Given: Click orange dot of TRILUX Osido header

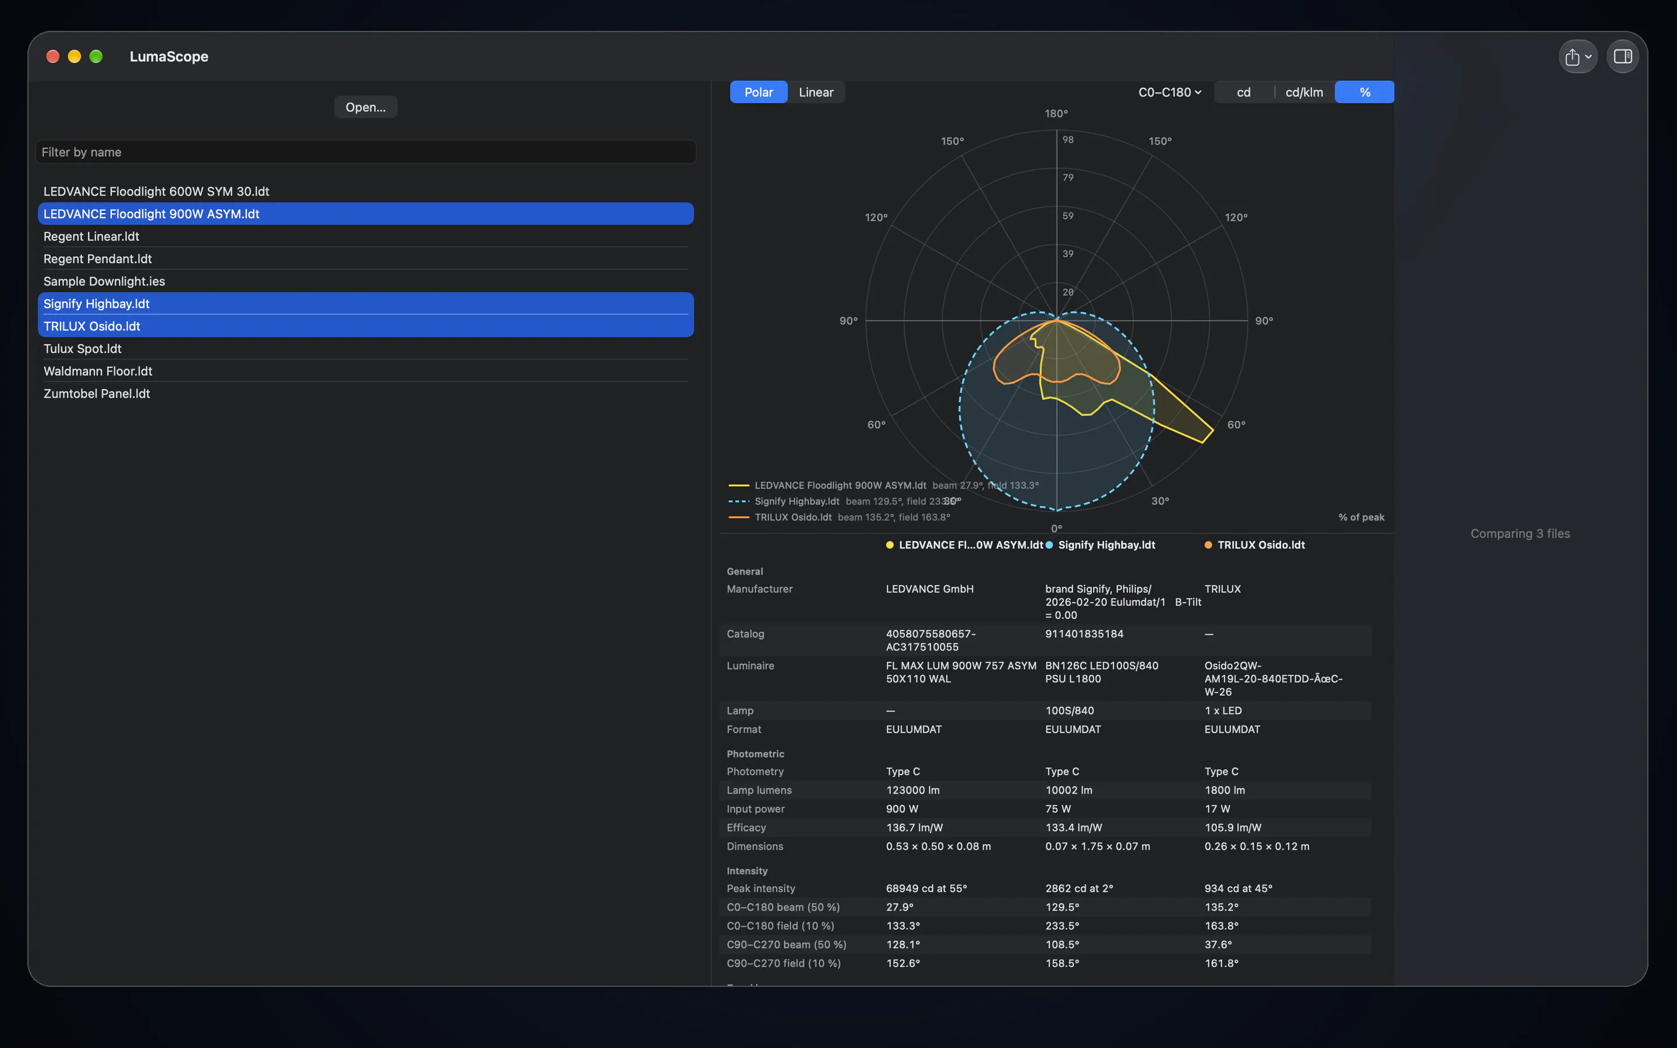Looking at the screenshot, I should pyautogui.click(x=1209, y=545).
